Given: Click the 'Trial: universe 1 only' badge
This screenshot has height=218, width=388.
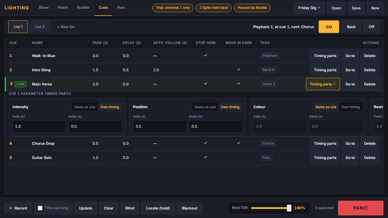Looking at the screenshot, I should click(173, 8).
